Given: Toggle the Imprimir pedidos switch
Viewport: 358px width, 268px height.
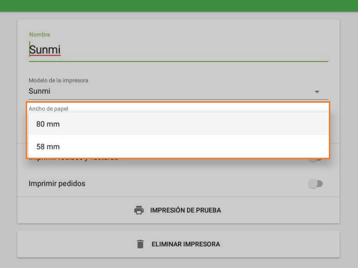Looking at the screenshot, I should 315,184.
